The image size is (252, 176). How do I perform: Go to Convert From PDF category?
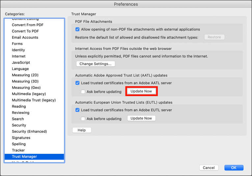coord(28,25)
